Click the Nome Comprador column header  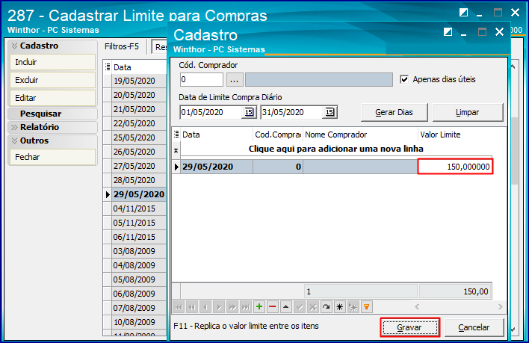point(360,135)
